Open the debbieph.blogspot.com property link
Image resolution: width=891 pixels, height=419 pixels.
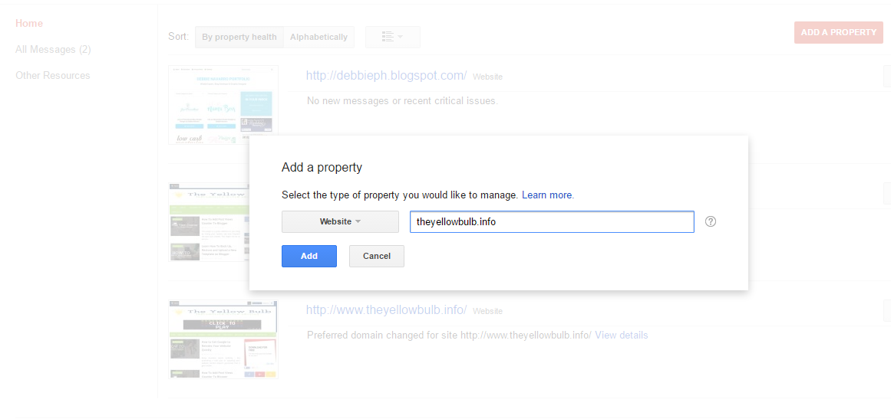click(386, 75)
